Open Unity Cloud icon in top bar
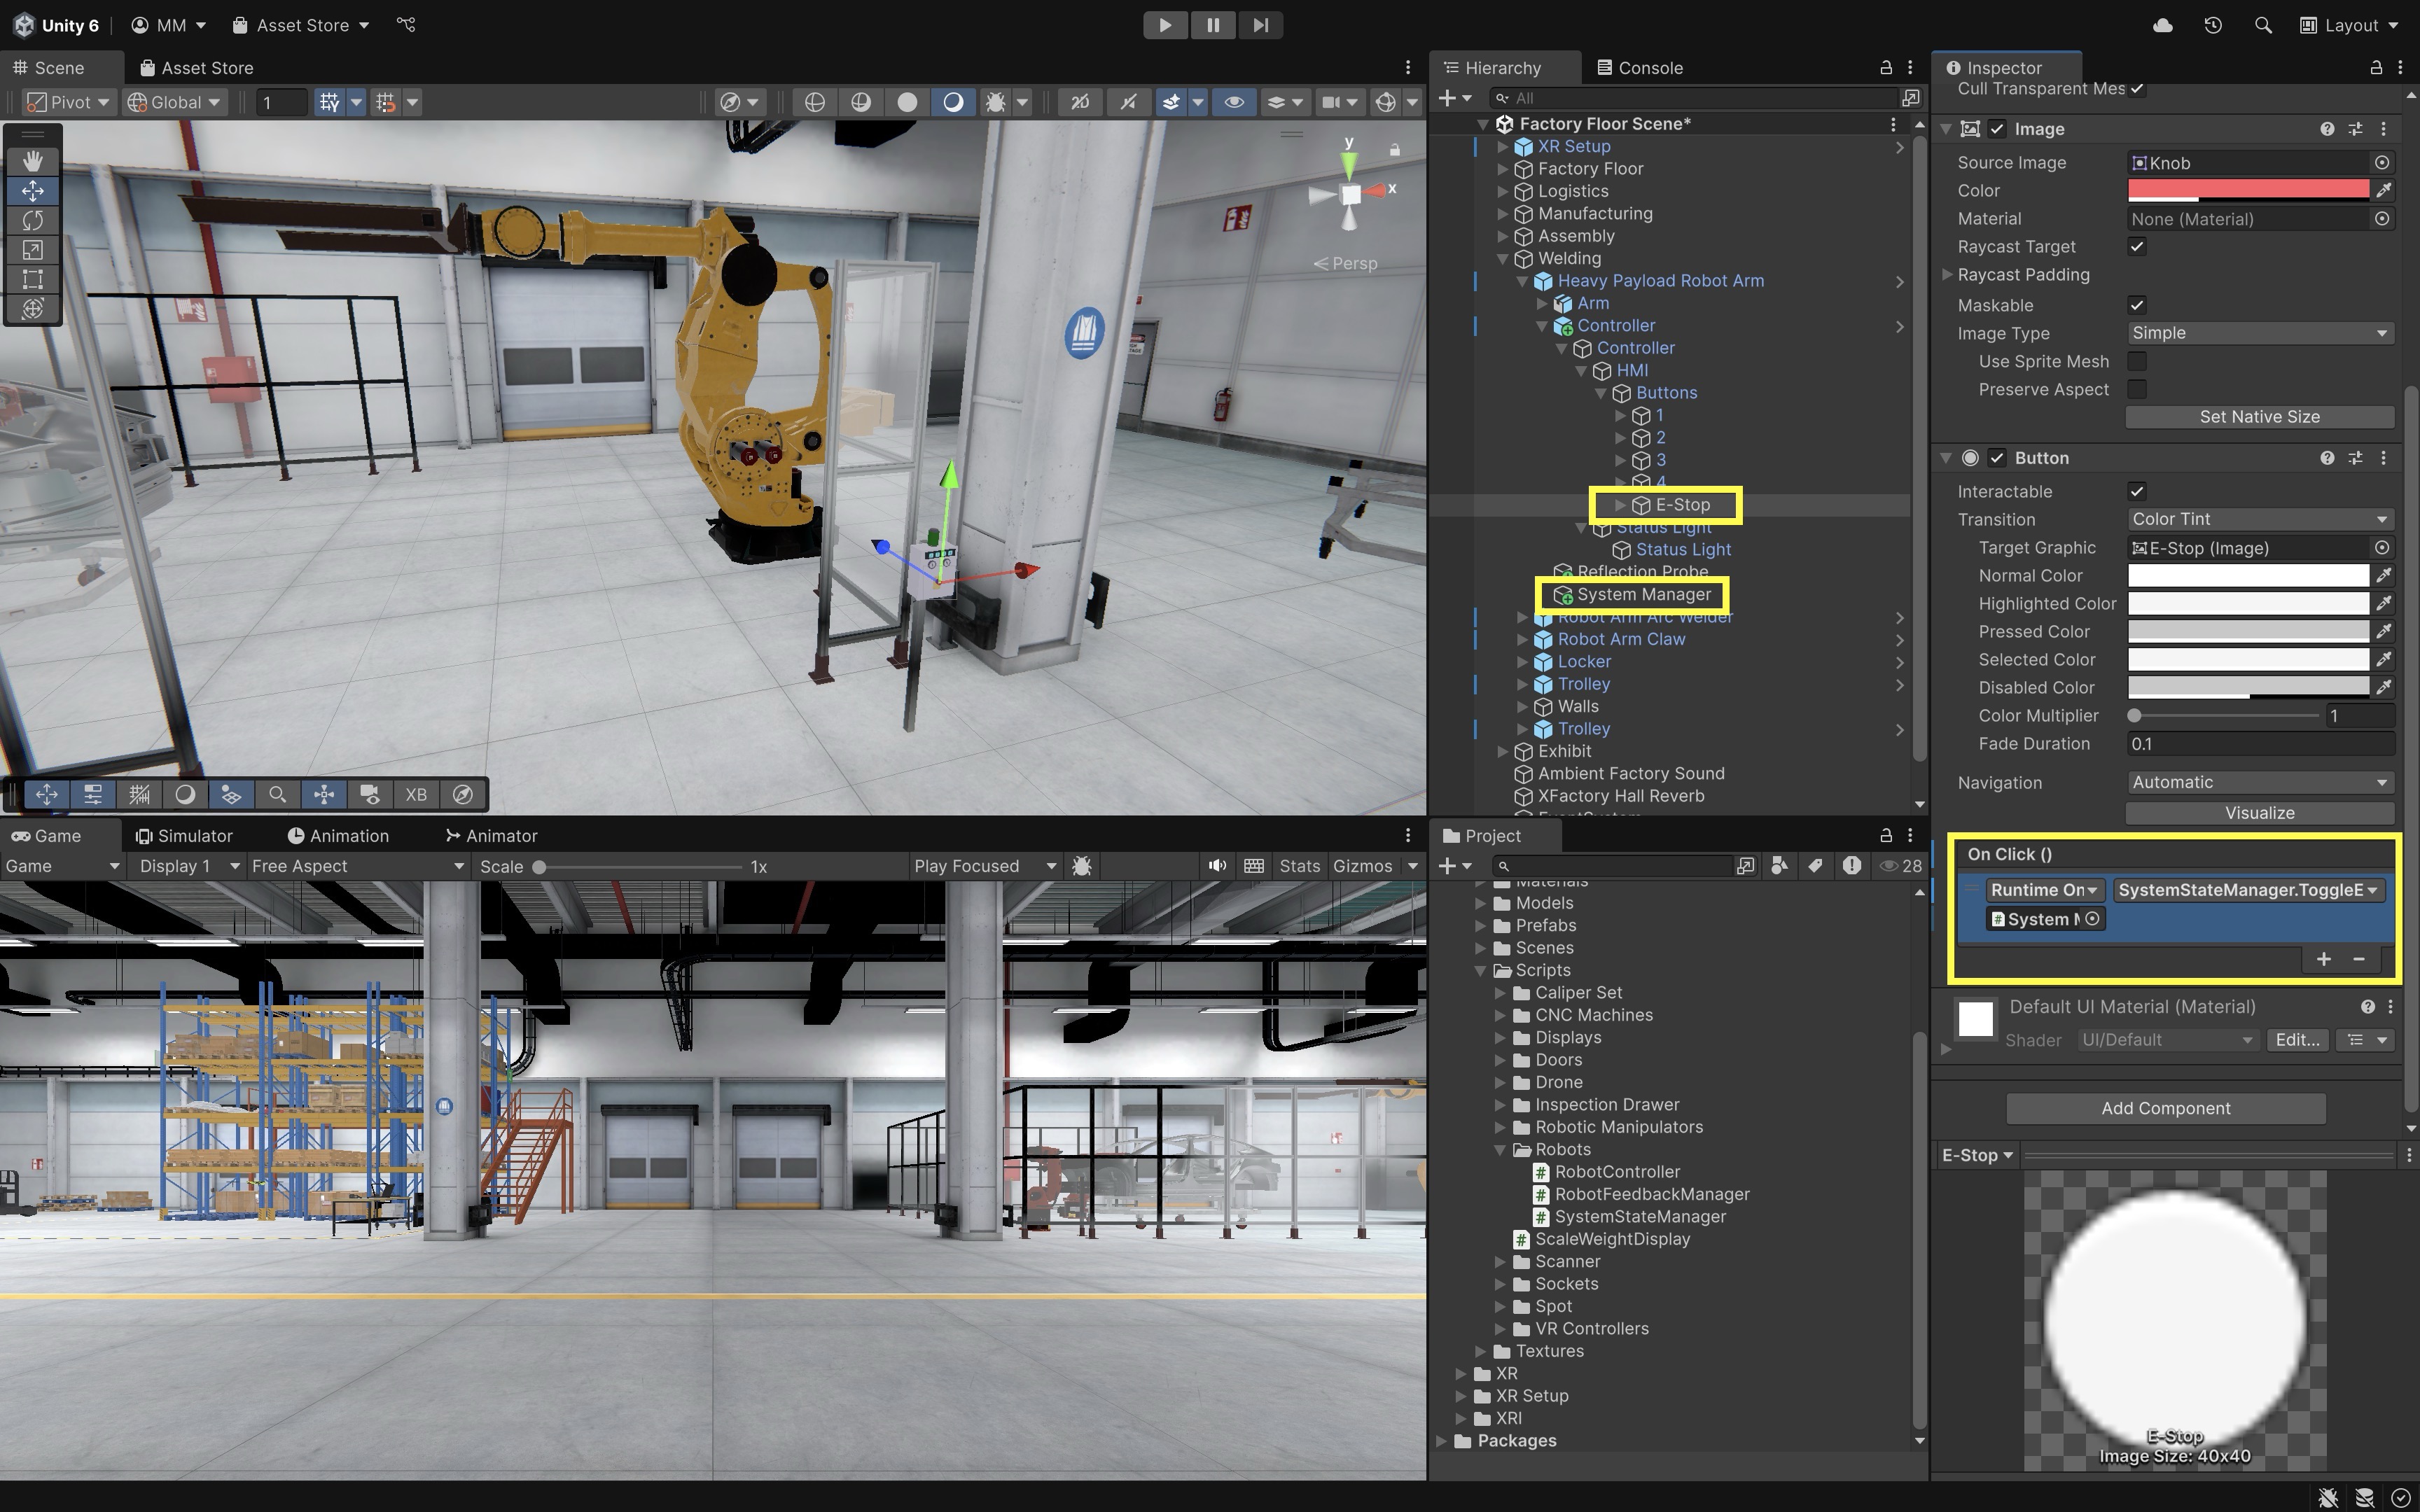 pyautogui.click(x=2162, y=25)
